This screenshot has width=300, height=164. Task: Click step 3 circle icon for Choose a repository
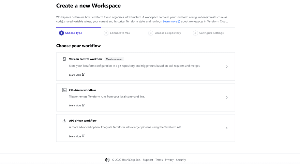click(151, 33)
